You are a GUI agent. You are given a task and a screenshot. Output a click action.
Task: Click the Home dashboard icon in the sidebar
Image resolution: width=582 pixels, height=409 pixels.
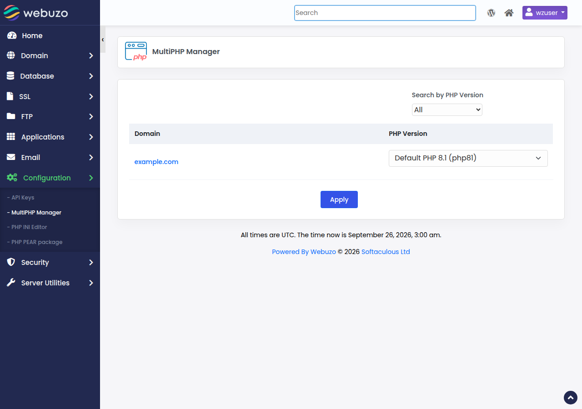(12, 35)
